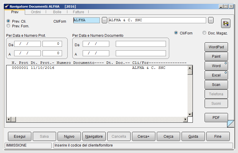Click the Nuovo button
238x153 pixels.
(x=69, y=136)
